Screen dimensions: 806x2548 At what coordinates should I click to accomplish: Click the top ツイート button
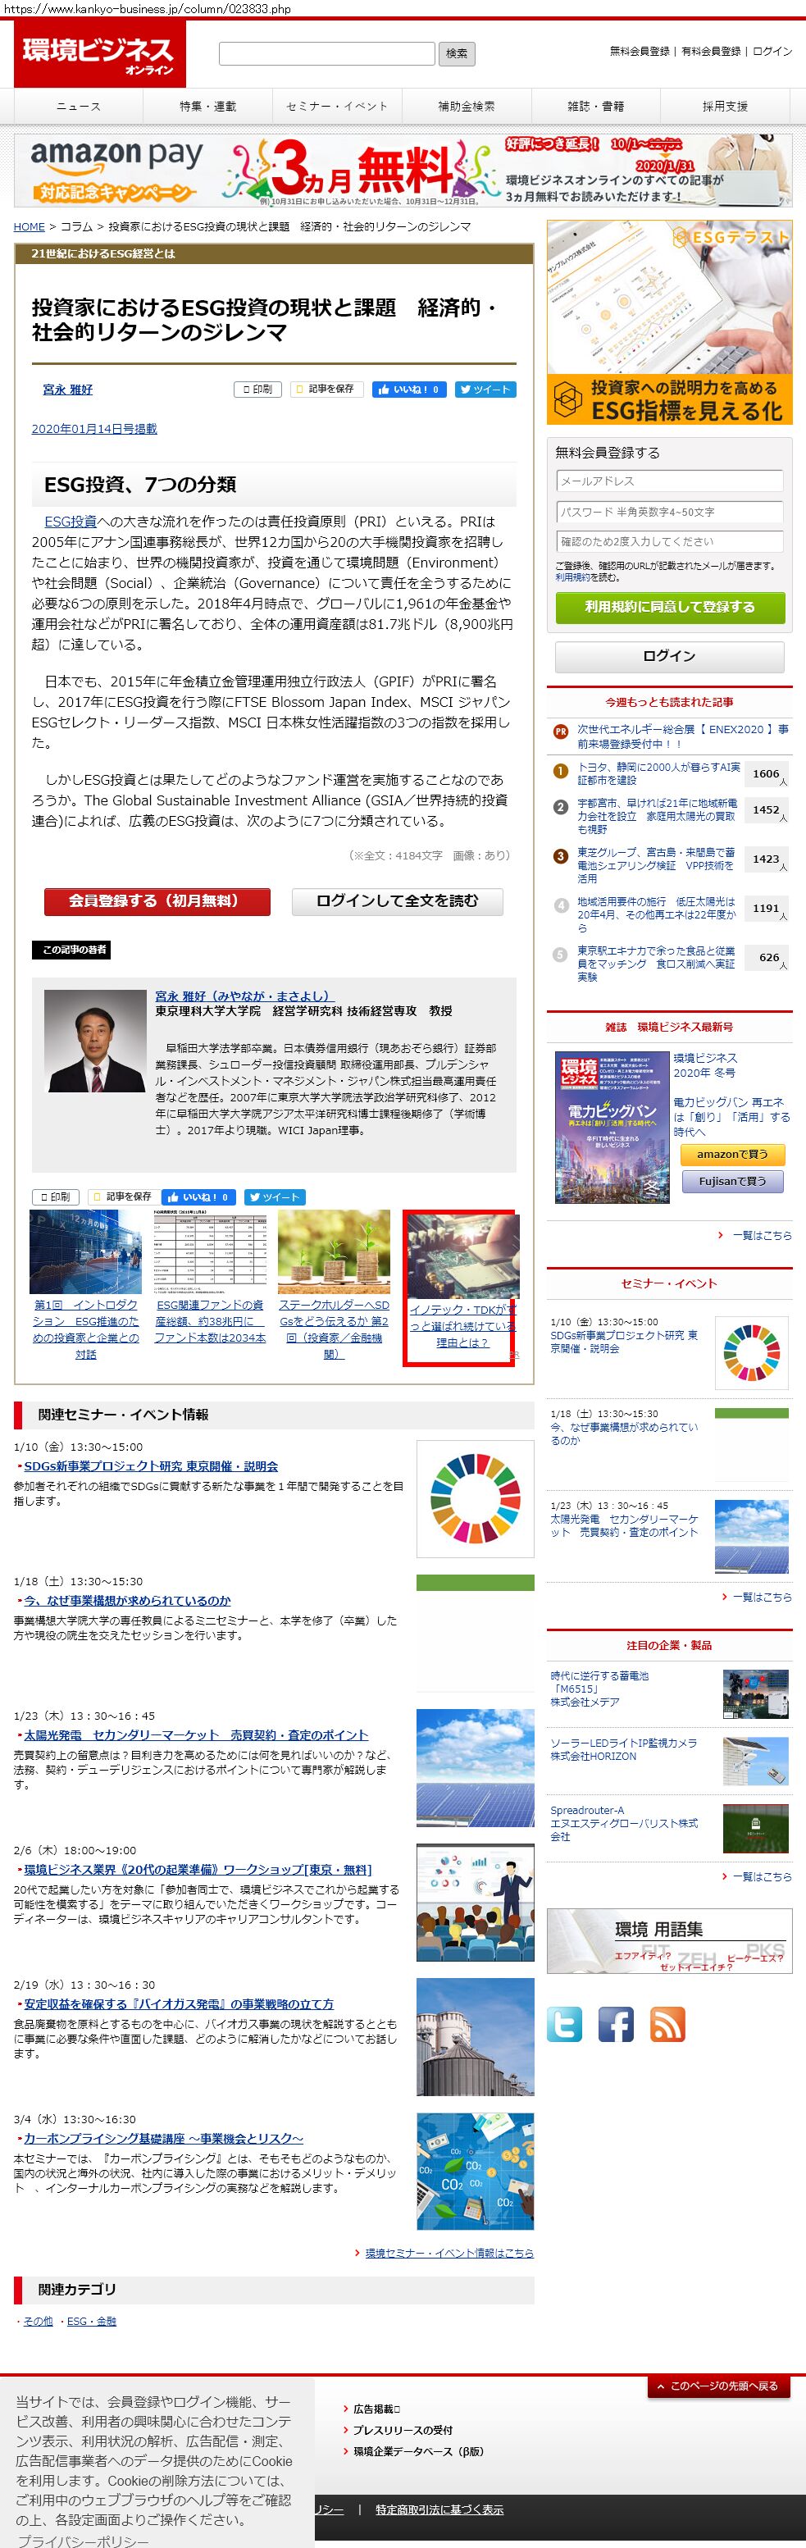tap(485, 390)
